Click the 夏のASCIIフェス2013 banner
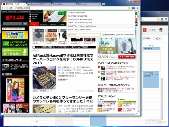The width and height of the screenshot is (169, 127). click(x=15, y=35)
